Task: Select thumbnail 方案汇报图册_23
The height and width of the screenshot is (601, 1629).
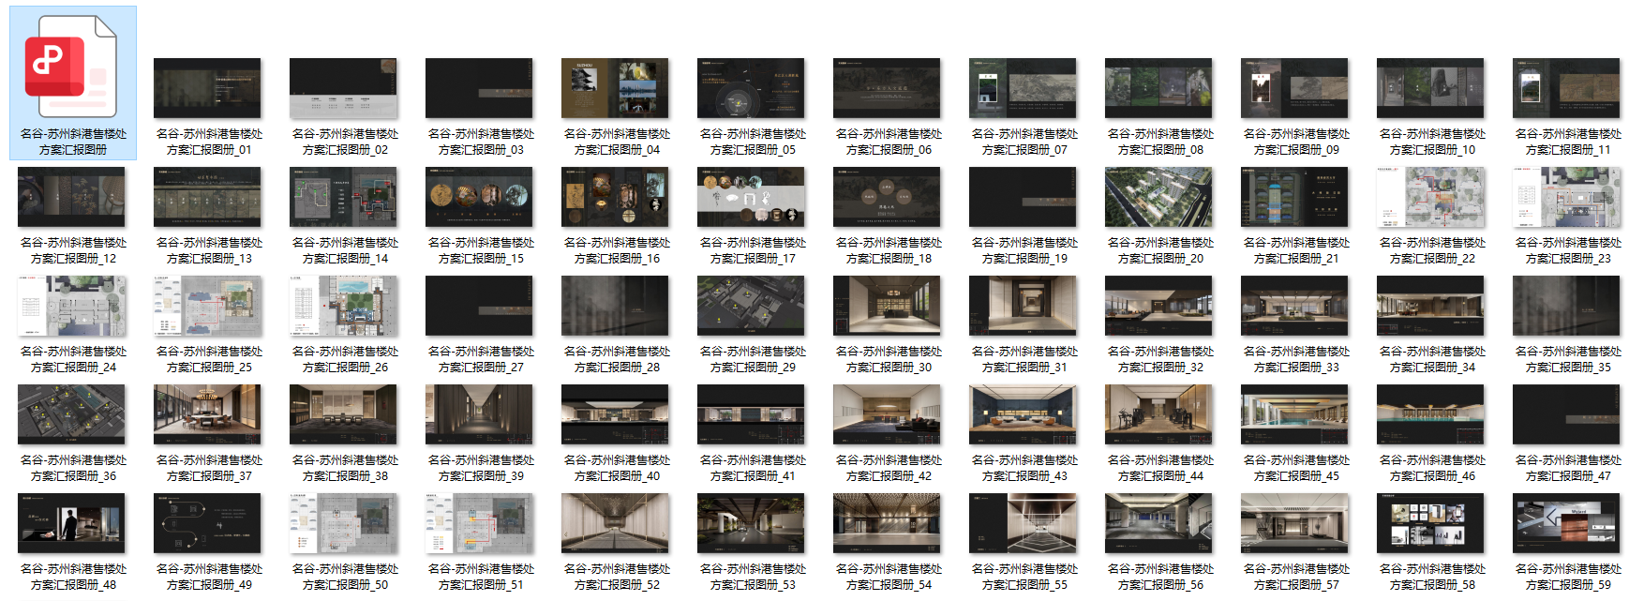Action: [1566, 197]
